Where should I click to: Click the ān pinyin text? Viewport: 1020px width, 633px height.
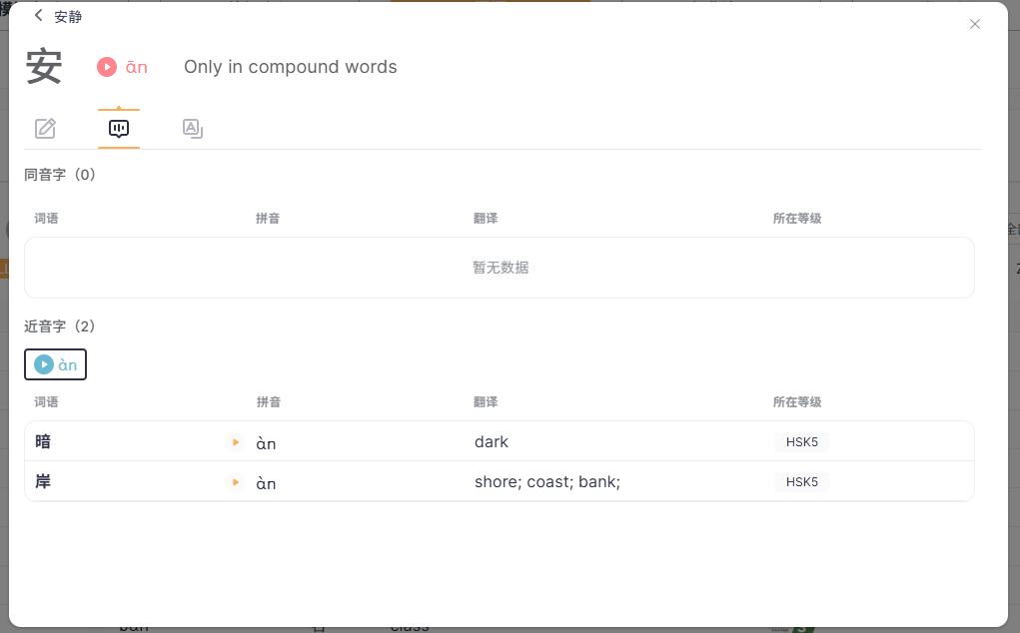pyautogui.click(x=137, y=67)
